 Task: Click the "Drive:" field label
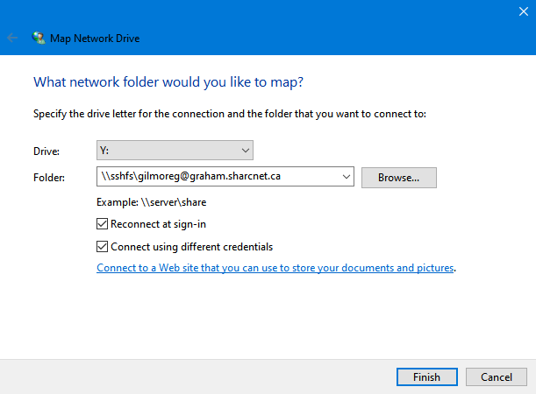pyautogui.click(x=46, y=151)
